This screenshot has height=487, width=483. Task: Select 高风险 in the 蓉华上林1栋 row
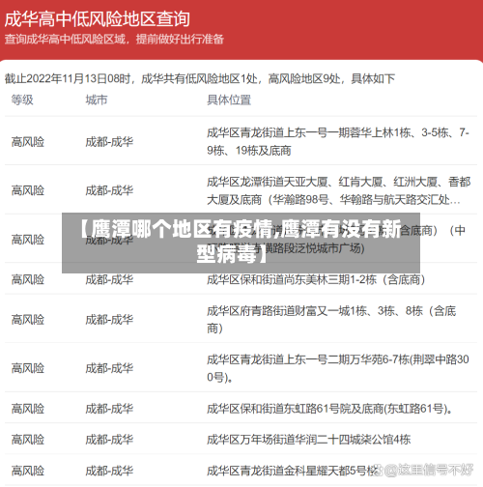tap(28, 142)
